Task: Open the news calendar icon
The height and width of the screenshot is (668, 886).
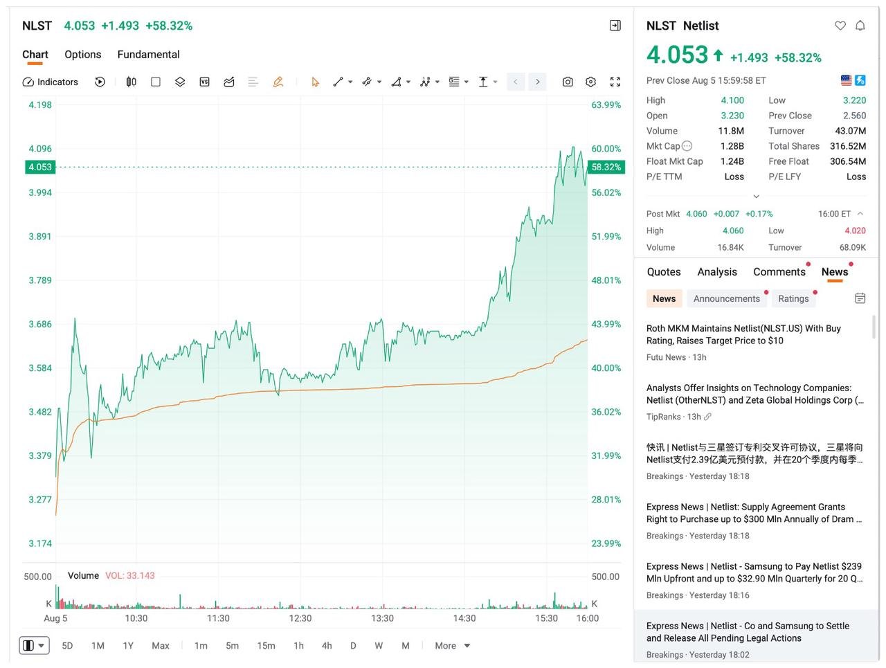Action: (x=860, y=298)
